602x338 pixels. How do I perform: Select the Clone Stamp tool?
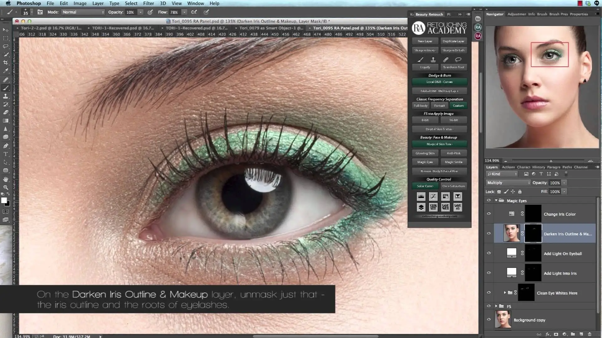6,96
